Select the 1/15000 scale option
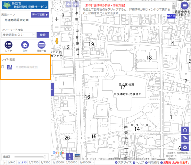The image size is (191, 165). pos(58,162)
